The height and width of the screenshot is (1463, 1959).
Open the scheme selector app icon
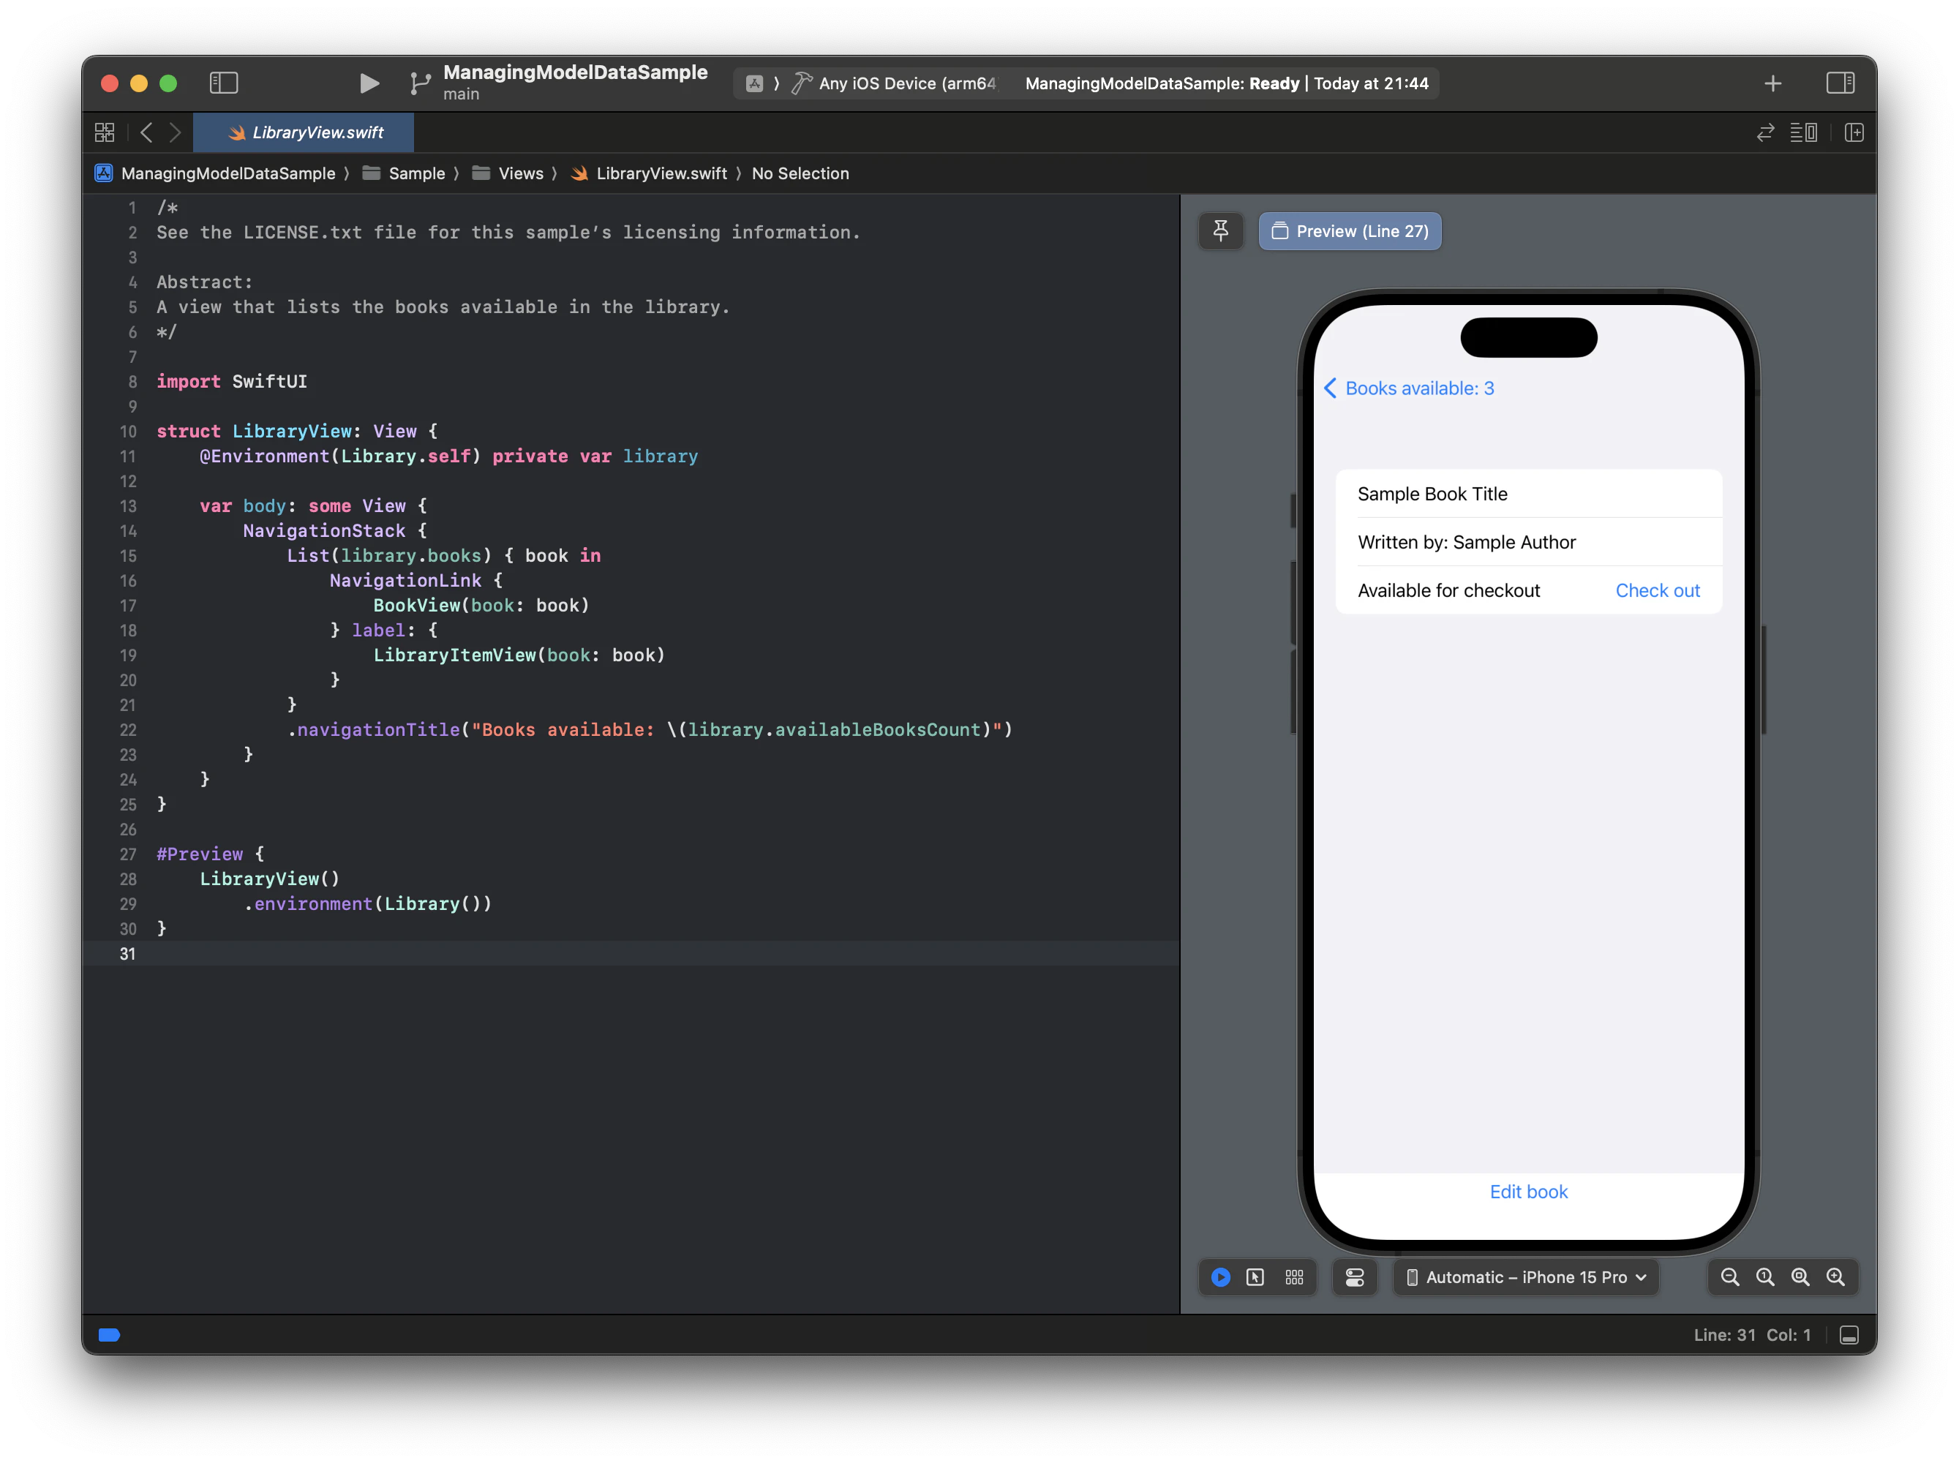click(x=754, y=83)
